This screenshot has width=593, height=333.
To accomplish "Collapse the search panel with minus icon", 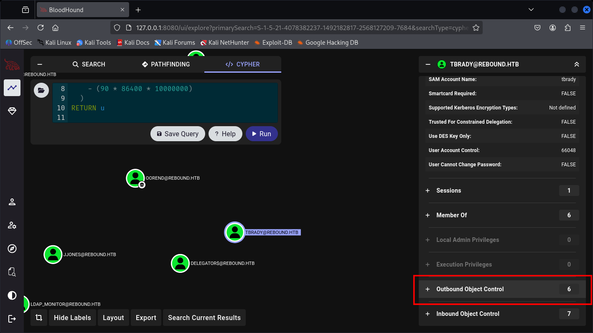I will [40, 64].
